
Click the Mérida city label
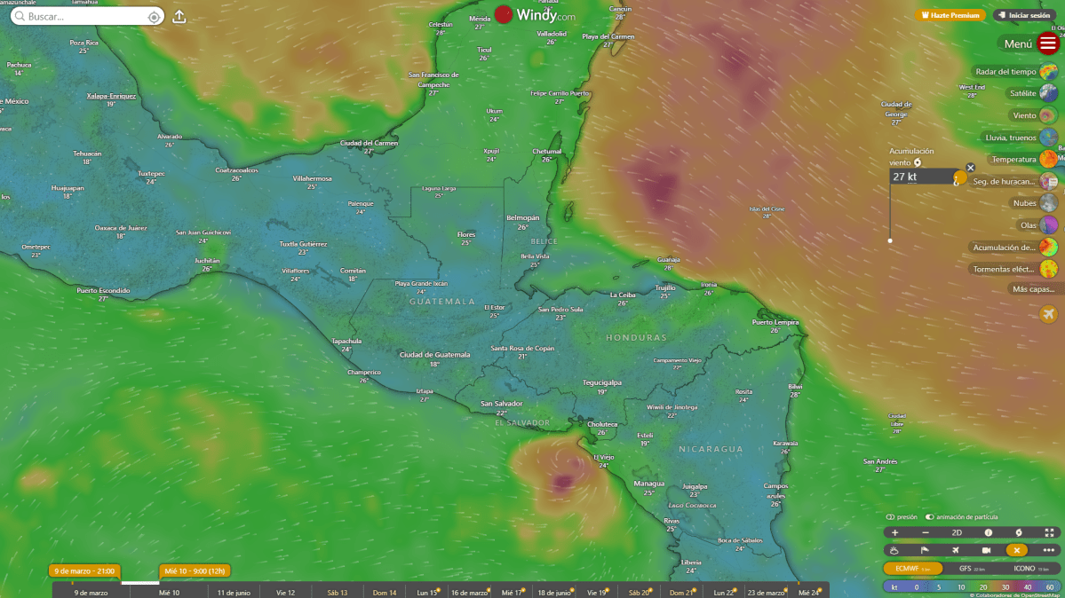click(x=480, y=19)
